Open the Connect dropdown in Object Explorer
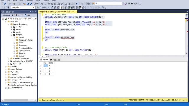The height and width of the screenshot is (106, 189). tap(6, 15)
